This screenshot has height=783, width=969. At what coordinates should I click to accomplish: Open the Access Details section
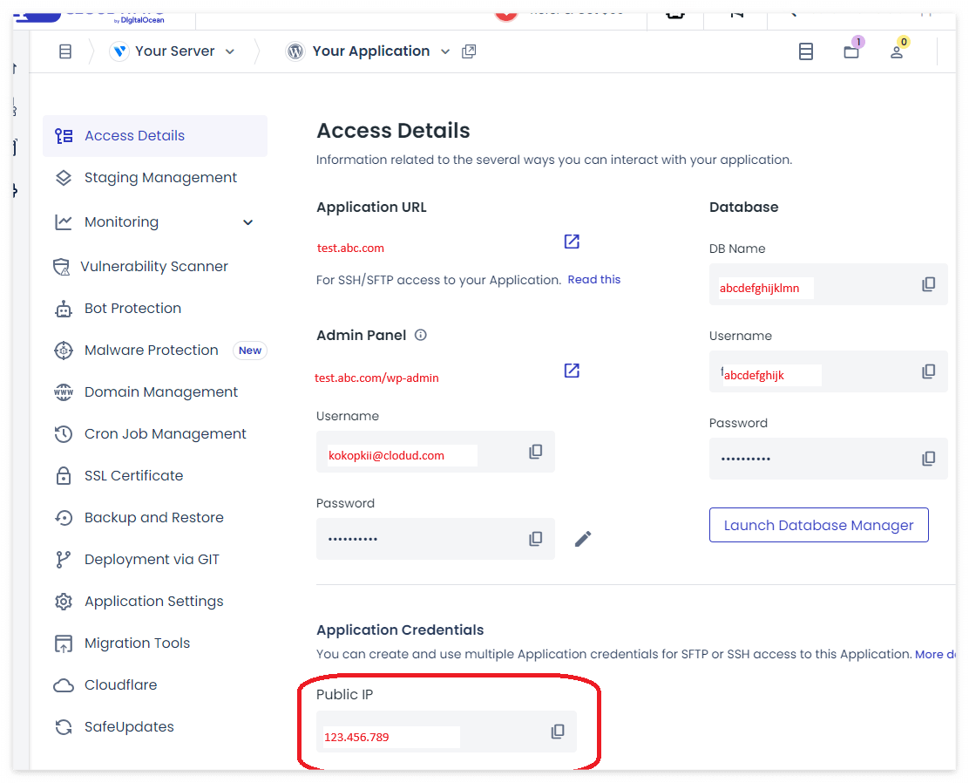154,135
